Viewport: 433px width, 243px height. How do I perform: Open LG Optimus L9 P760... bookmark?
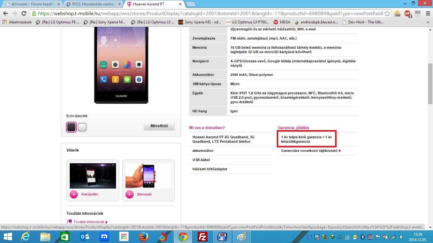247,22
